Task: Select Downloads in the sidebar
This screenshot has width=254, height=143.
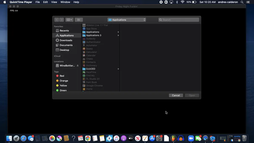Action: (67, 40)
